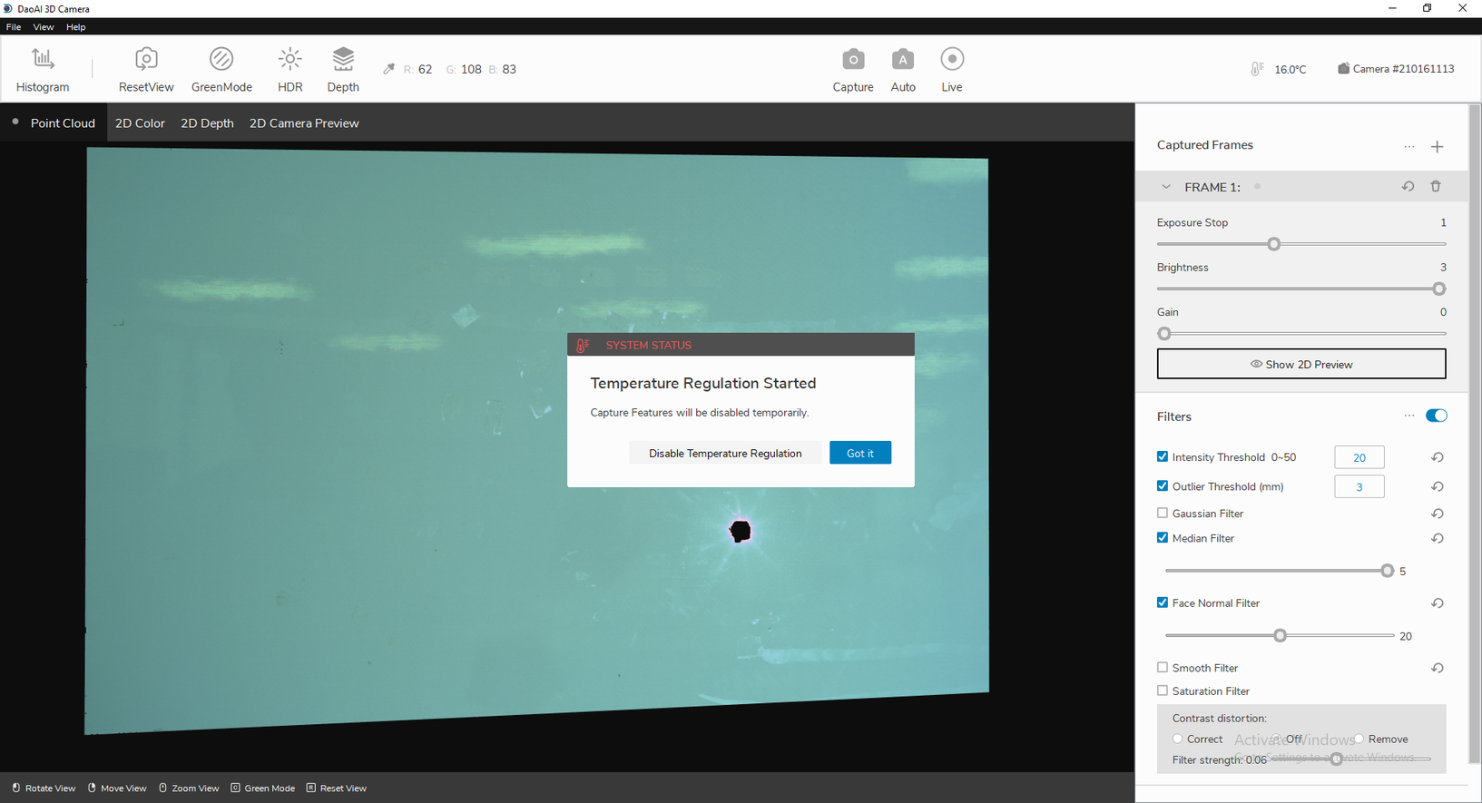Open the Filters more options menu
Screen dimensions: 1482x803
point(1408,416)
